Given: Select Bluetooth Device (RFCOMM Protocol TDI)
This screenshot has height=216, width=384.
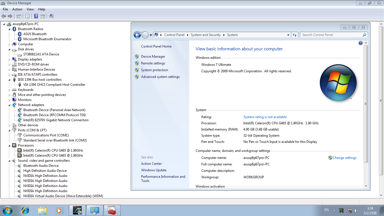Looking at the screenshot, I should (x=55, y=115).
